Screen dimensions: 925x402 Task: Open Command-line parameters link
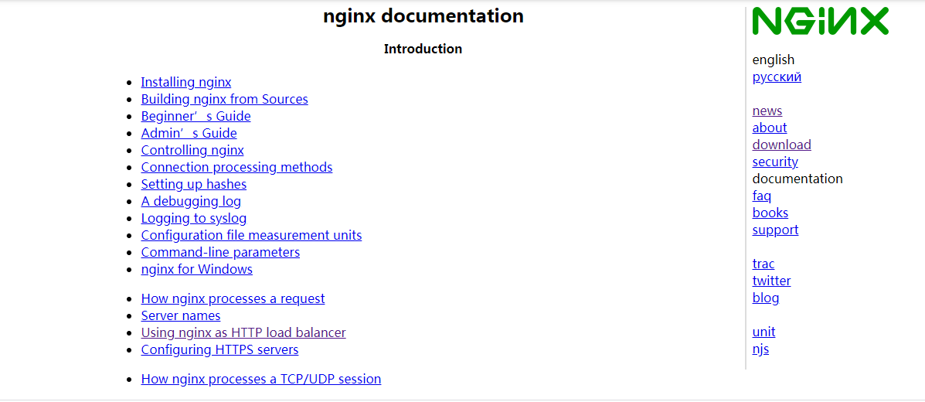coord(220,253)
